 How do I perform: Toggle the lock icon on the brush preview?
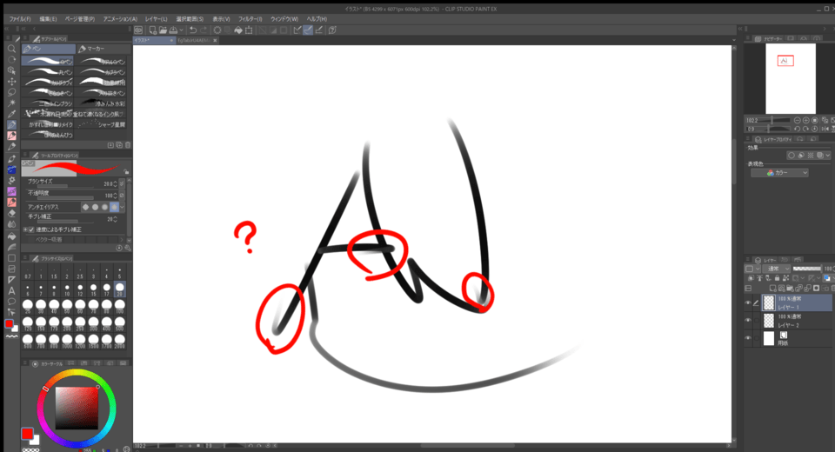coord(126,171)
